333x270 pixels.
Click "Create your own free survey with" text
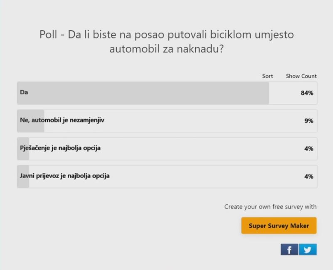(x=270, y=206)
